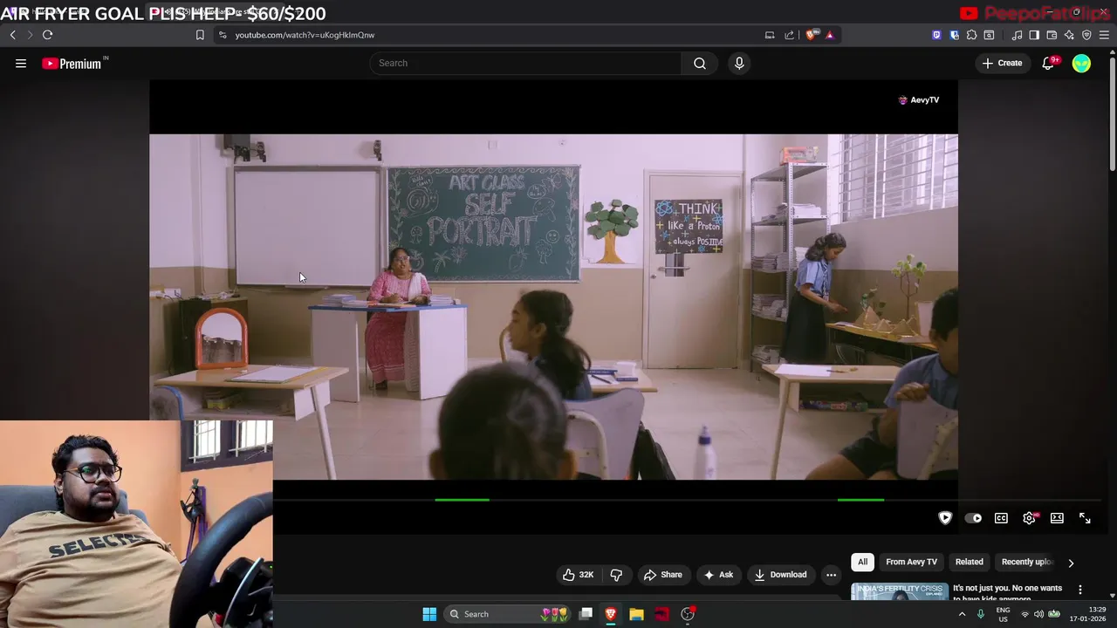Open the account avatar menu
Screen dimensions: 1117x628
pos(1081,63)
